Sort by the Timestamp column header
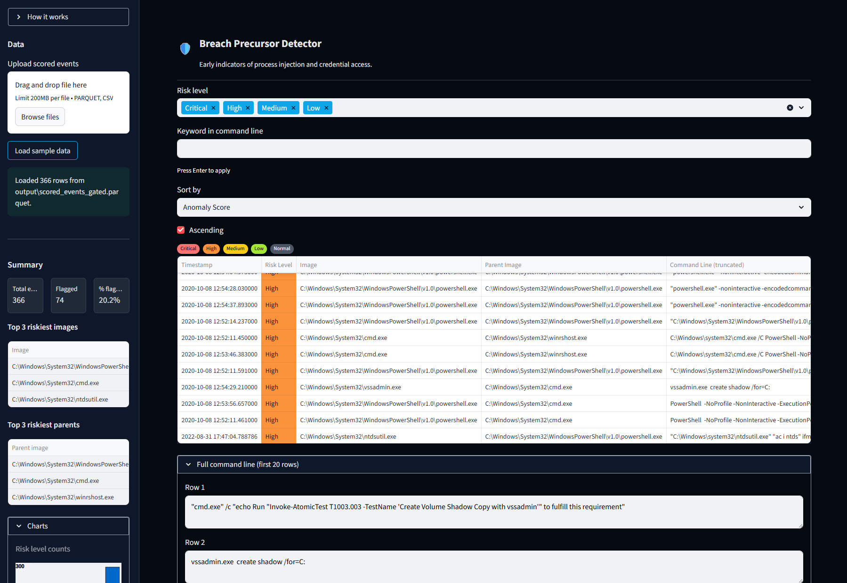 [x=219, y=265]
